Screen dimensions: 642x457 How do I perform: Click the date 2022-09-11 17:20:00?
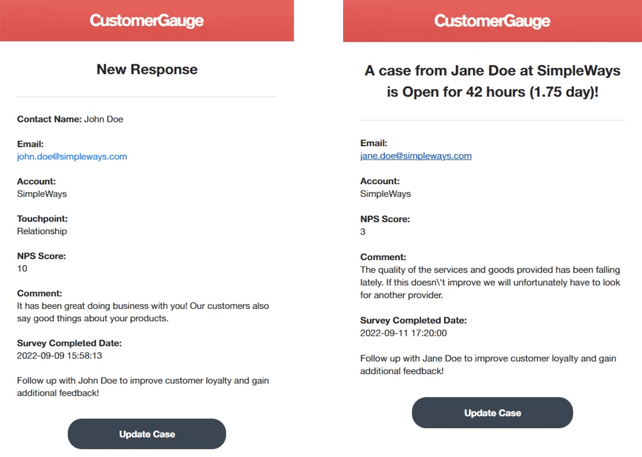403,333
